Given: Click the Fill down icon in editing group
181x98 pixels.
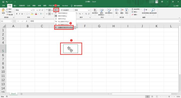Looking at the screenshot, I should click(132, 12).
